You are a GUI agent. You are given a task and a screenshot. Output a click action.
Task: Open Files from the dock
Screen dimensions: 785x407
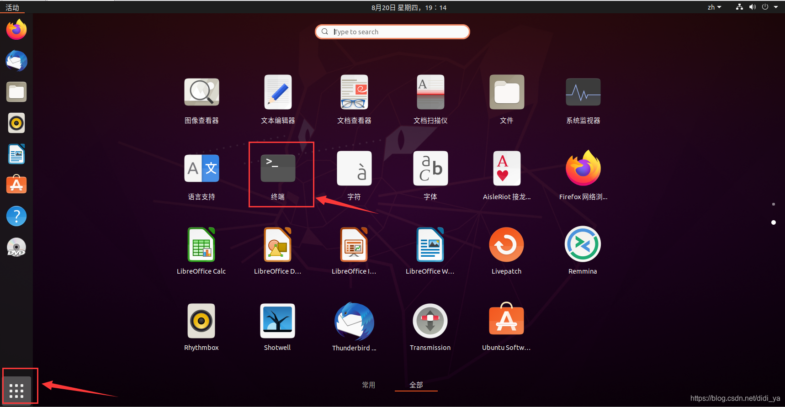16,92
